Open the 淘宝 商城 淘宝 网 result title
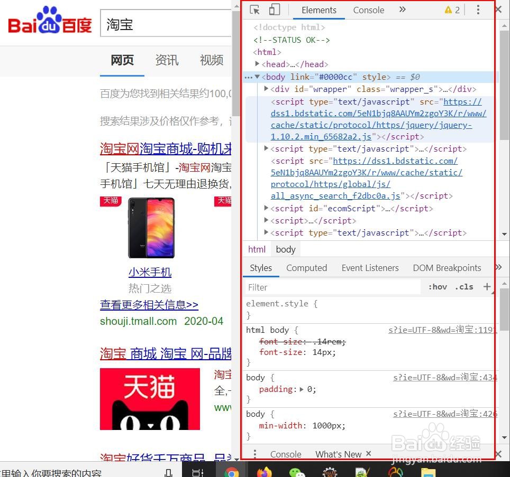Image resolution: width=510 pixels, height=477 pixels. (x=166, y=353)
